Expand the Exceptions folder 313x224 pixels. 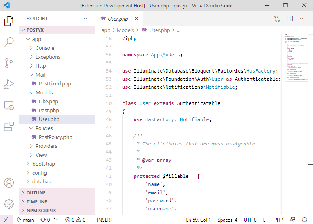[x=57, y=57]
